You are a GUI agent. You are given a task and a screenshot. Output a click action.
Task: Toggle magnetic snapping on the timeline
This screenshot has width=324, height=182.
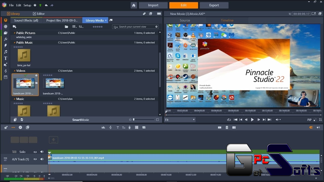click(x=311, y=128)
